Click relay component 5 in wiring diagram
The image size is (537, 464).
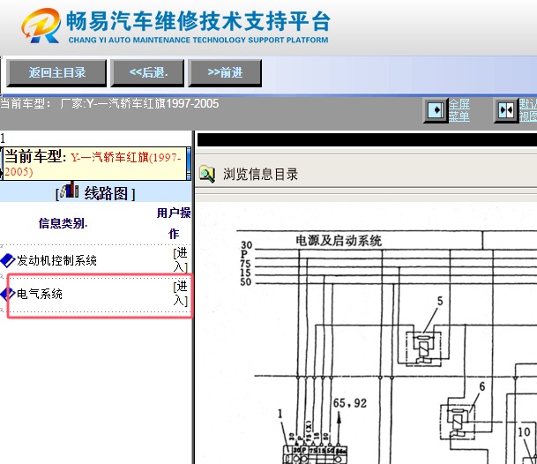coord(423,348)
